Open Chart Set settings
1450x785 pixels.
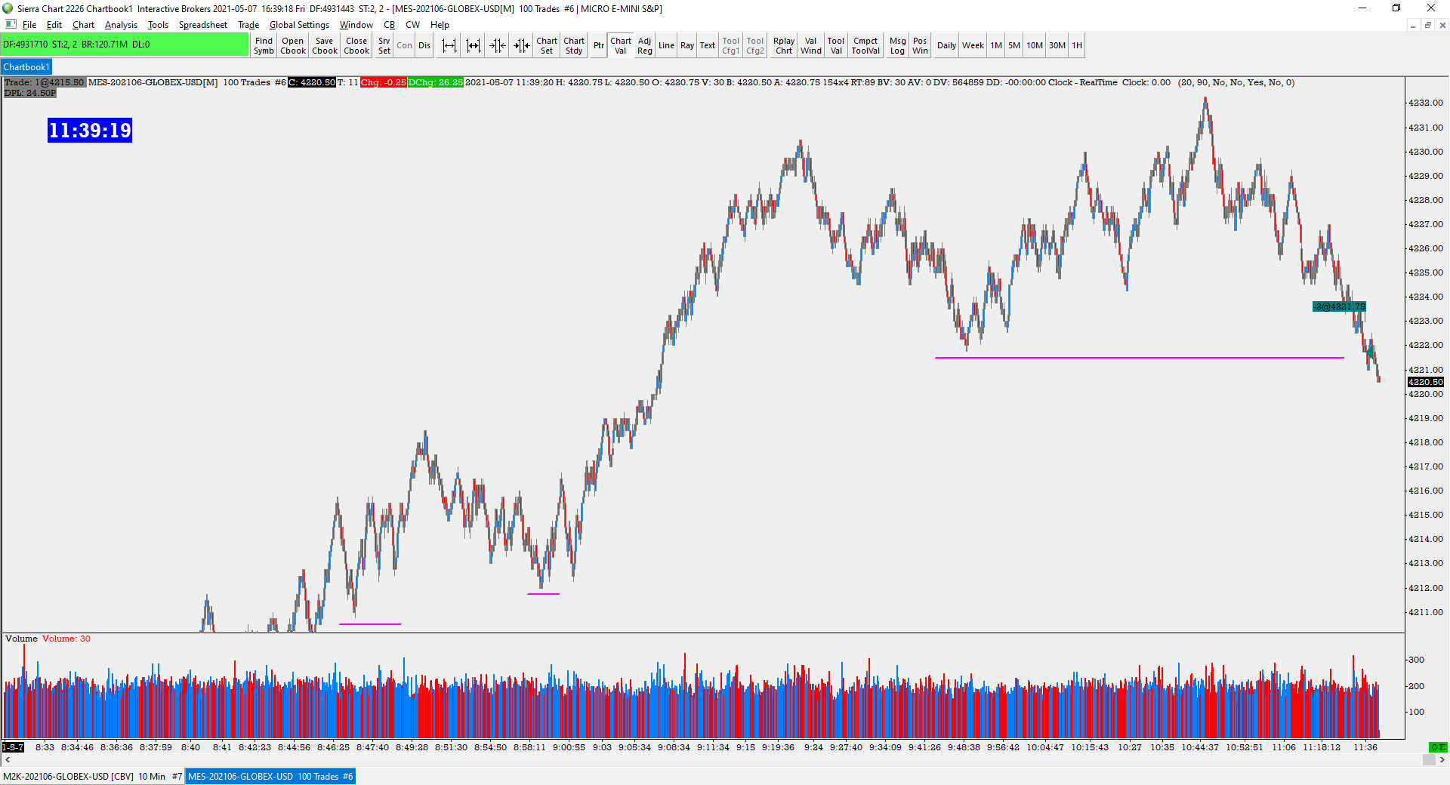point(547,46)
